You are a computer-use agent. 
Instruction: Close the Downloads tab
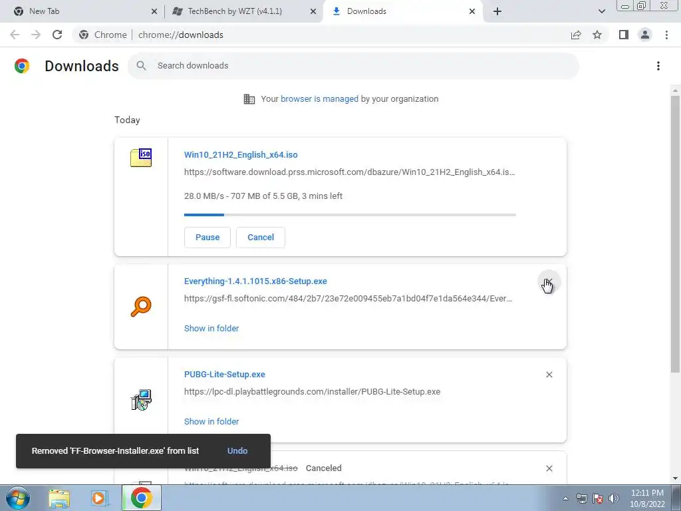point(472,11)
